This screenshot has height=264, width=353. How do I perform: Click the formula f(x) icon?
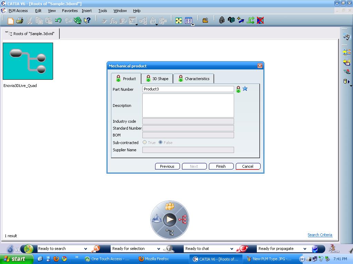[x=113, y=21]
